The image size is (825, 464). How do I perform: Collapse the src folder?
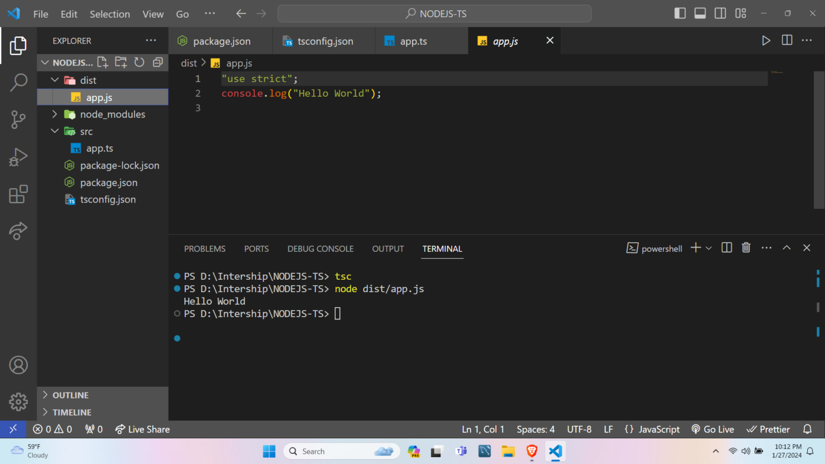point(54,130)
